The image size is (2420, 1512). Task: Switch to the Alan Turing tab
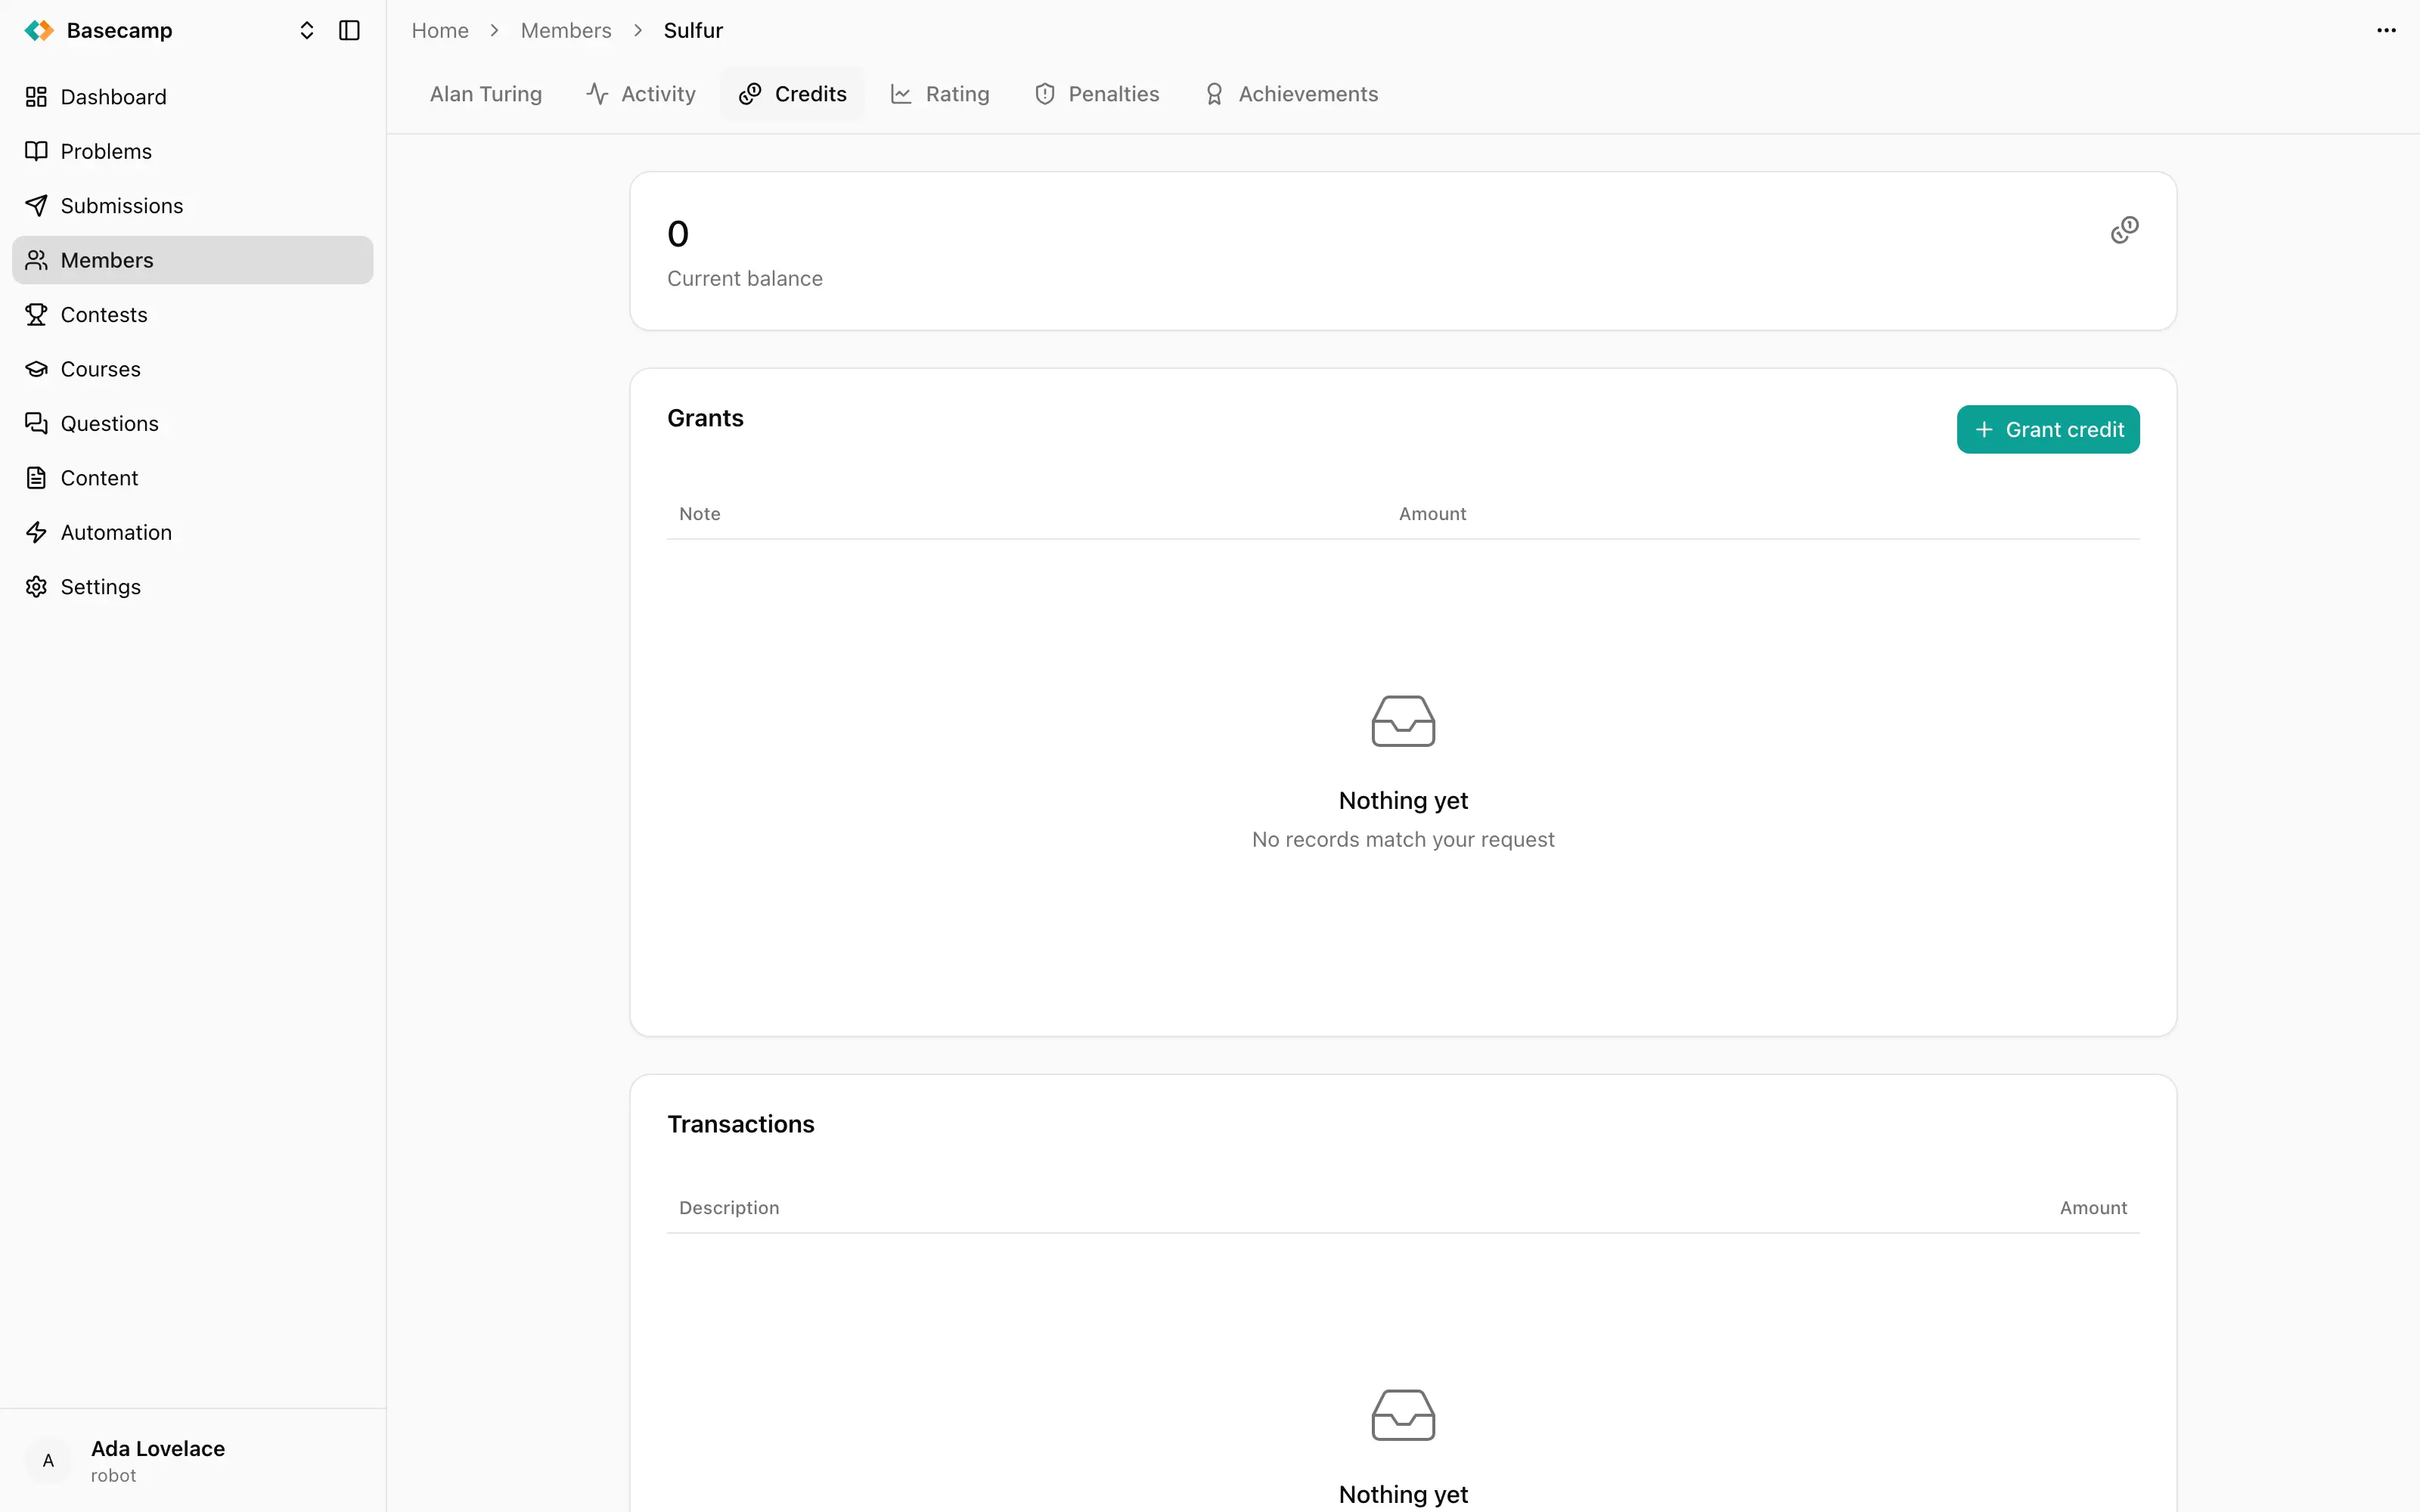[486, 94]
